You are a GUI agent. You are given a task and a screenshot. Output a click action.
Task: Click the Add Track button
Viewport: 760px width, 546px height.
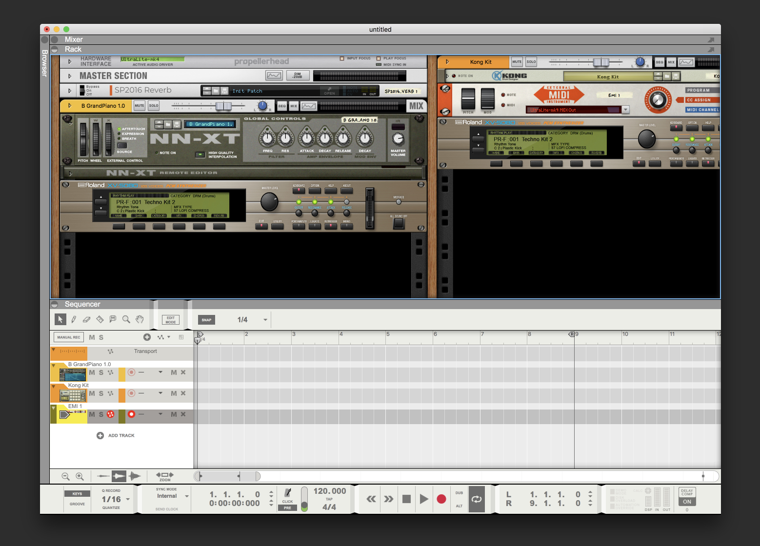[x=116, y=435]
